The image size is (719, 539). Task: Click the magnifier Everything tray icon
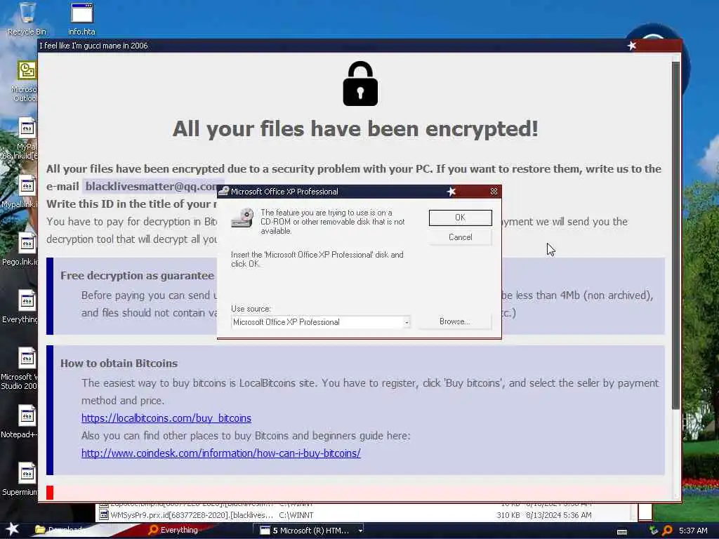coord(667,531)
